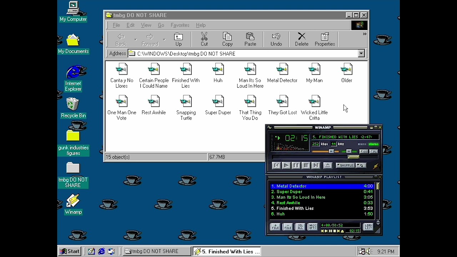457x257 pixels.
Task: Select the My Man audio file
Action: tap(314, 73)
